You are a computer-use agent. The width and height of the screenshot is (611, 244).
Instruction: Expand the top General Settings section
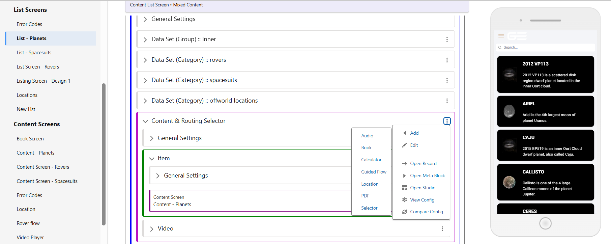point(145,19)
